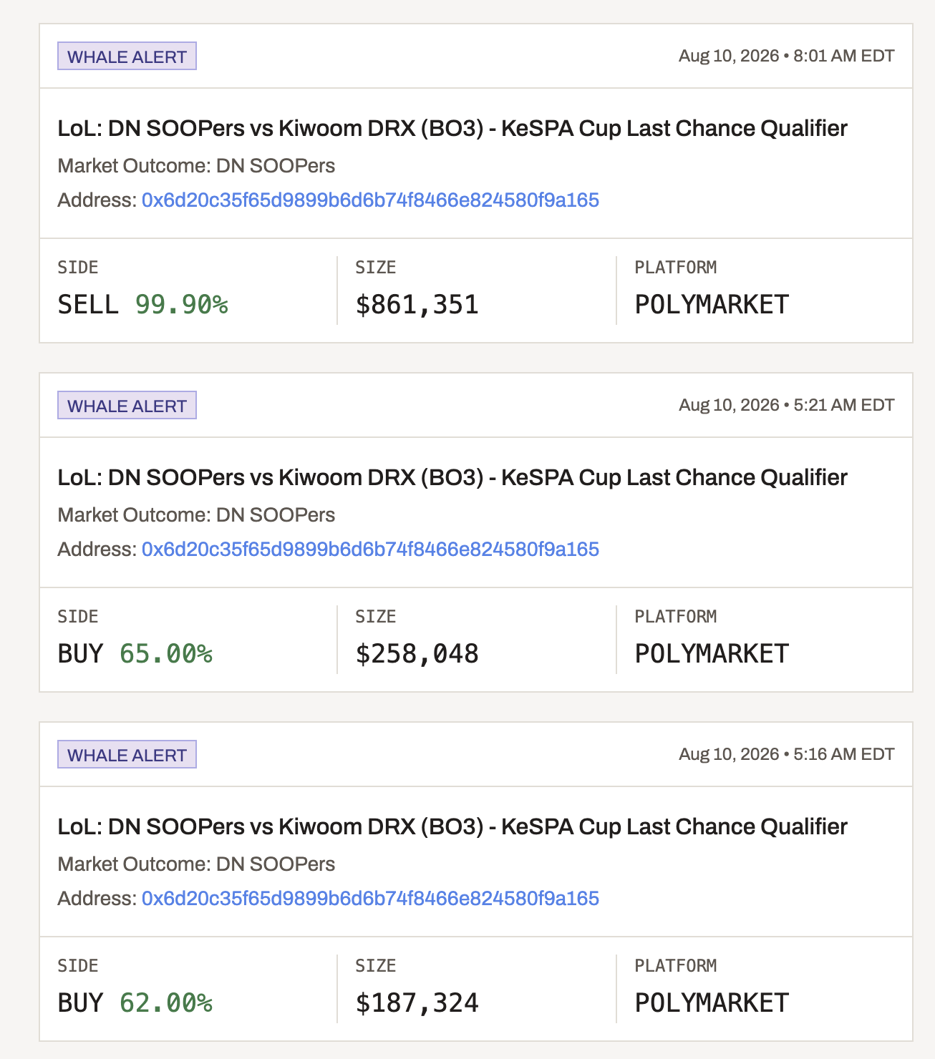Click the market title in the 8:01 AM alert
Screen dimensions: 935x1059
point(452,128)
